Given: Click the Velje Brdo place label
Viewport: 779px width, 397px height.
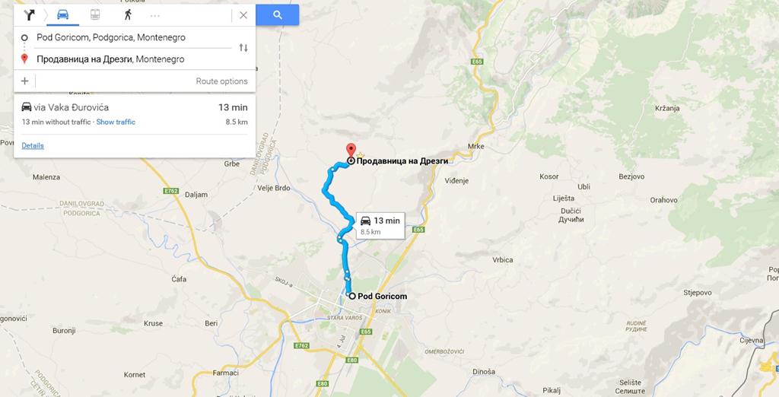Looking at the screenshot, I should point(274,189).
